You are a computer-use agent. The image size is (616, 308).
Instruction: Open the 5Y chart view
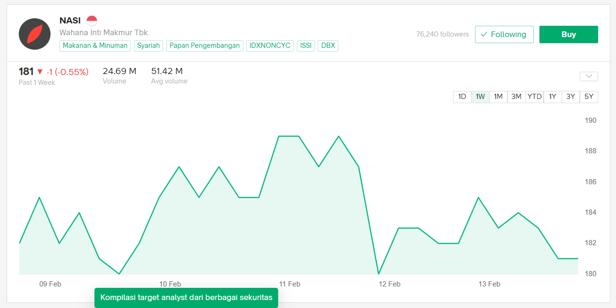(589, 97)
